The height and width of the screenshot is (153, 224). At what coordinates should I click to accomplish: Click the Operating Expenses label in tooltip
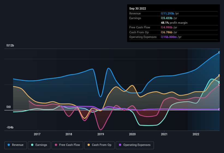point(143,37)
